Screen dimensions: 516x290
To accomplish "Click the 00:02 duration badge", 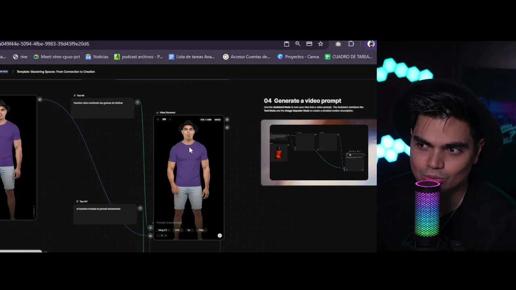I will tap(218, 120).
